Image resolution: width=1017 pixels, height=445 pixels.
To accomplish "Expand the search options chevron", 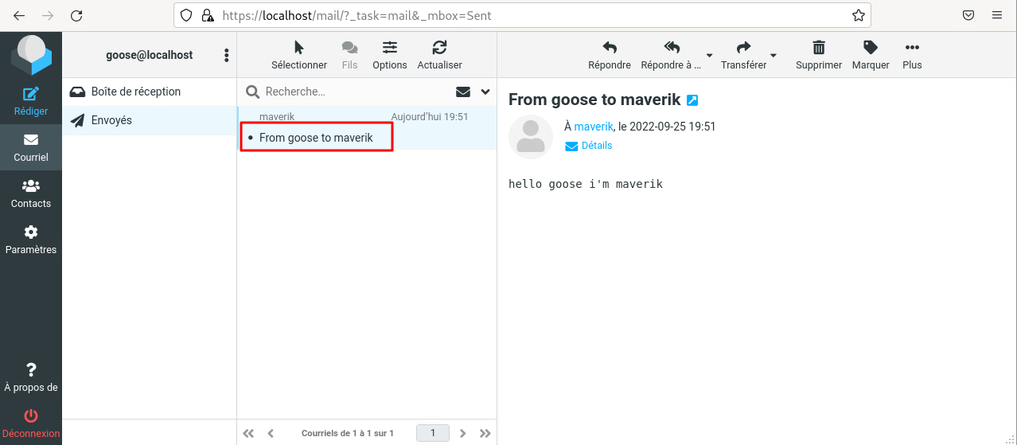I will [485, 92].
